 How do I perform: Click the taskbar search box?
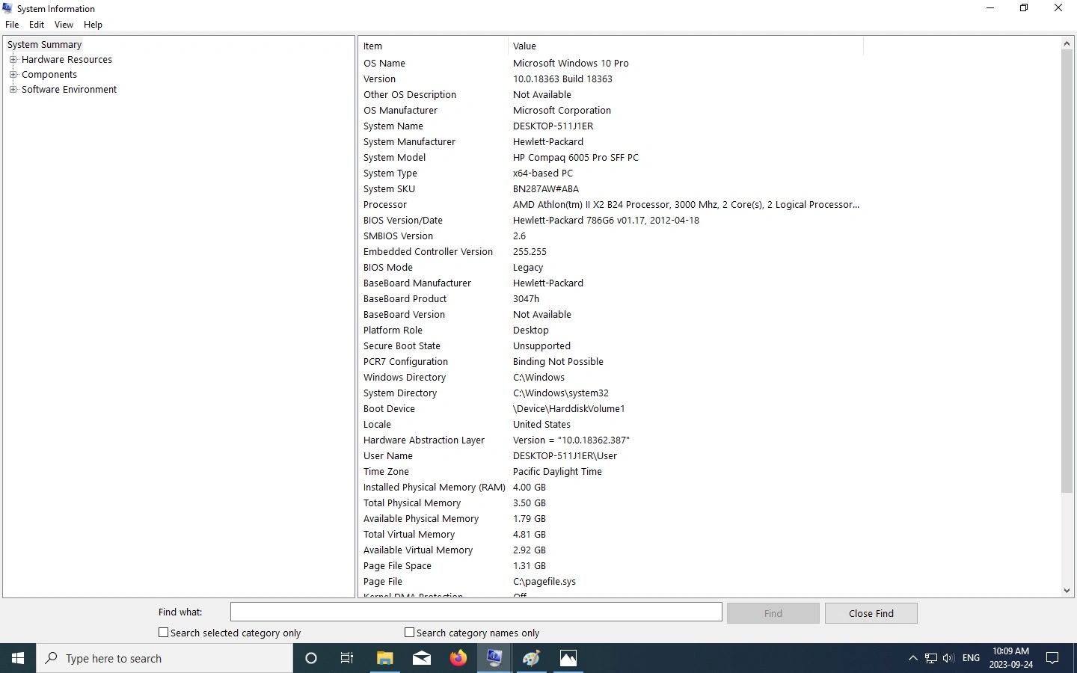coord(165,658)
